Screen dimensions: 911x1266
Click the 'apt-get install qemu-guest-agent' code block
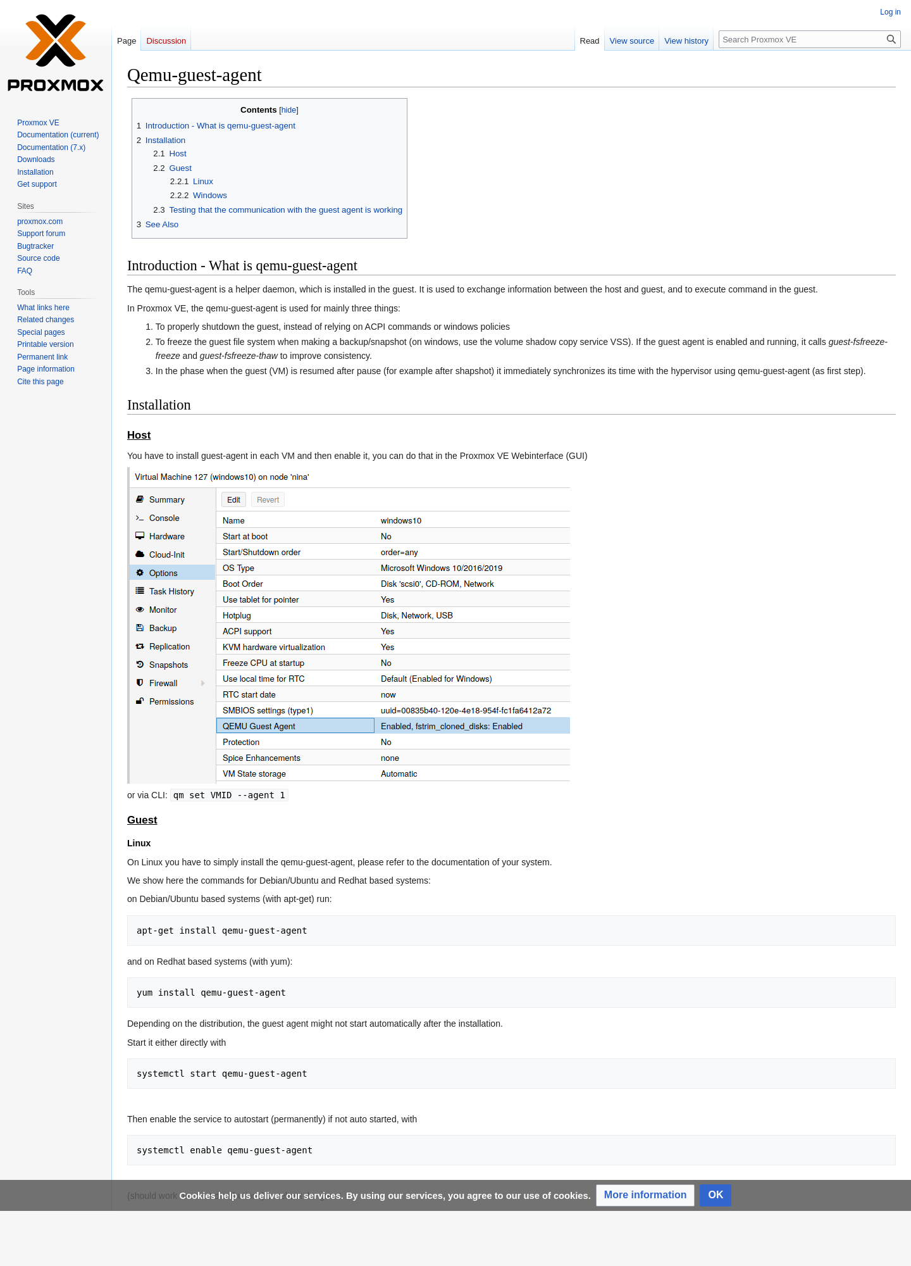tap(511, 931)
